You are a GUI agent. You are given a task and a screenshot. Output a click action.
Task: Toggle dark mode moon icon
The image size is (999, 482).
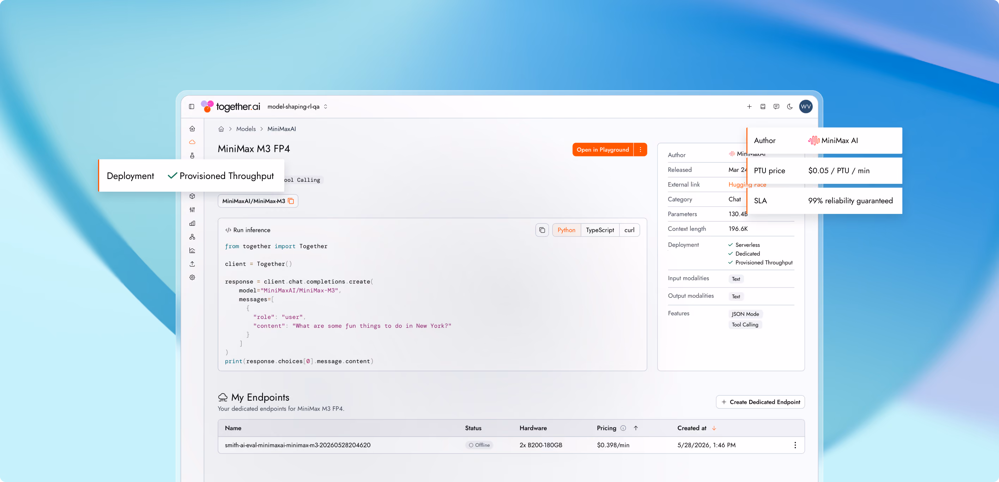click(x=790, y=106)
